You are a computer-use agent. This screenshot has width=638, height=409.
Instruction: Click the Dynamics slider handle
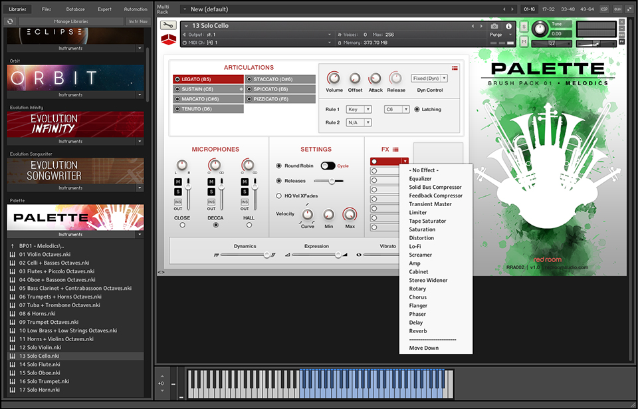[x=266, y=255]
